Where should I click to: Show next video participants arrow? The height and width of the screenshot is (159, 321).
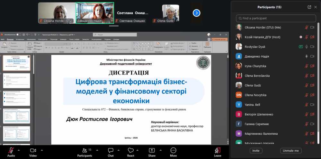197,13
